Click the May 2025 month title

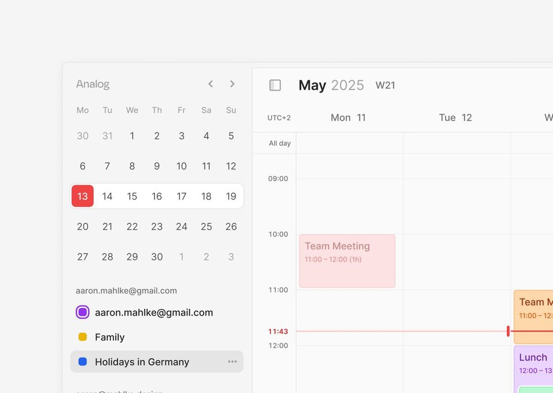point(331,85)
